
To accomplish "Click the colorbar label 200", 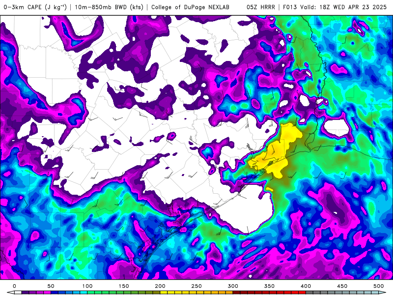I will click(x=160, y=286).
